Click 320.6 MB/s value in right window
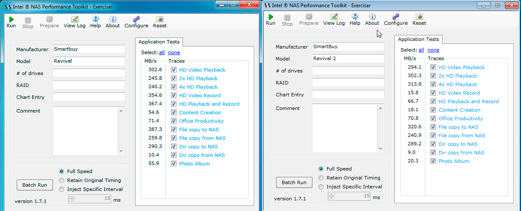This screenshot has height=211, width=521. coord(415,127)
